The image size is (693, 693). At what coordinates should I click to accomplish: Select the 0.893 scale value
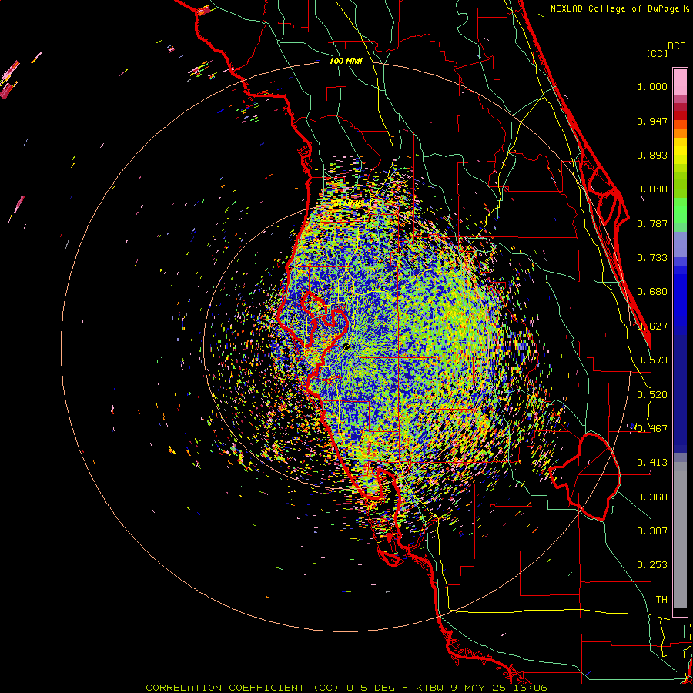coord(652,155)
